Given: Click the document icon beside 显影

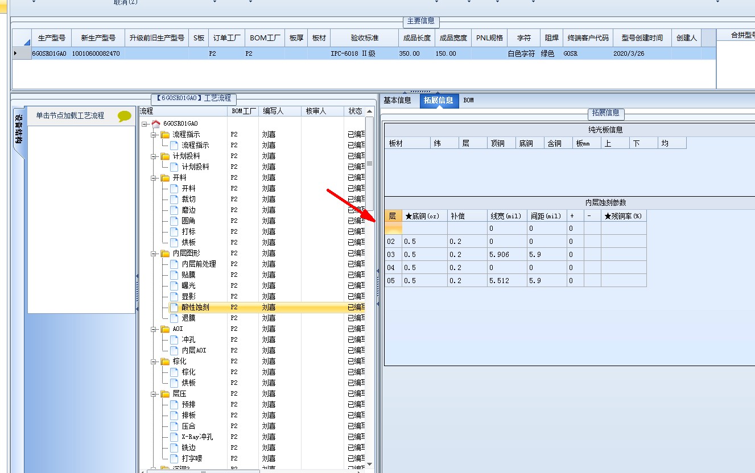Looking at the screenshot, I should coord(174,296).
